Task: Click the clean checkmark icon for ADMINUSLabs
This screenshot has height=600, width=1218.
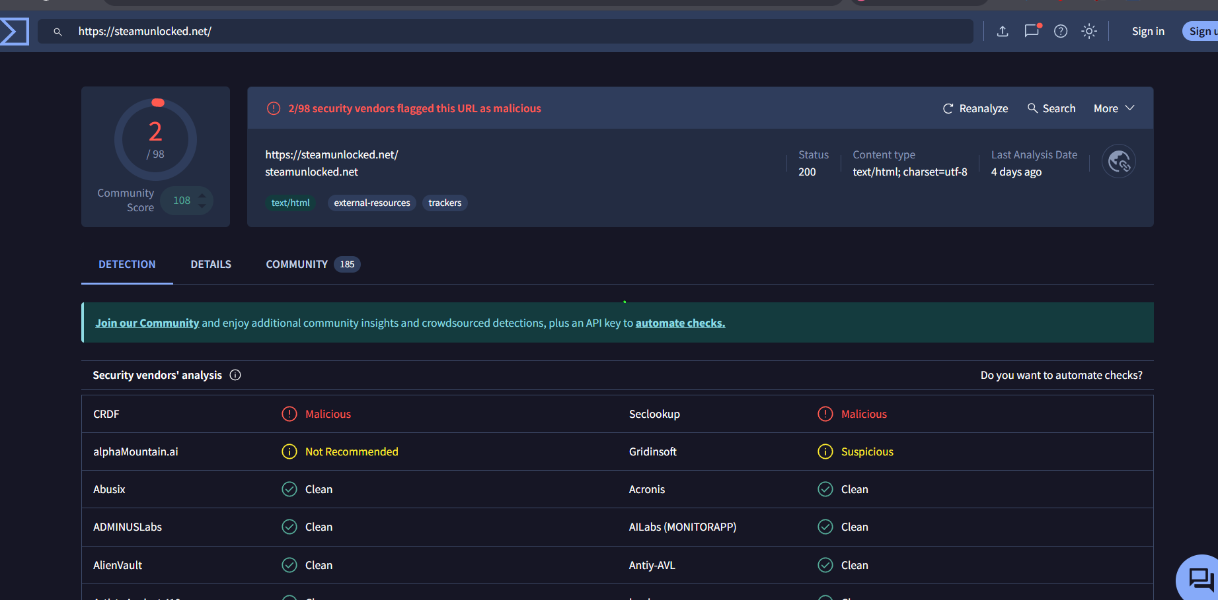Action: pyautogui.click(x=289, y=527)
